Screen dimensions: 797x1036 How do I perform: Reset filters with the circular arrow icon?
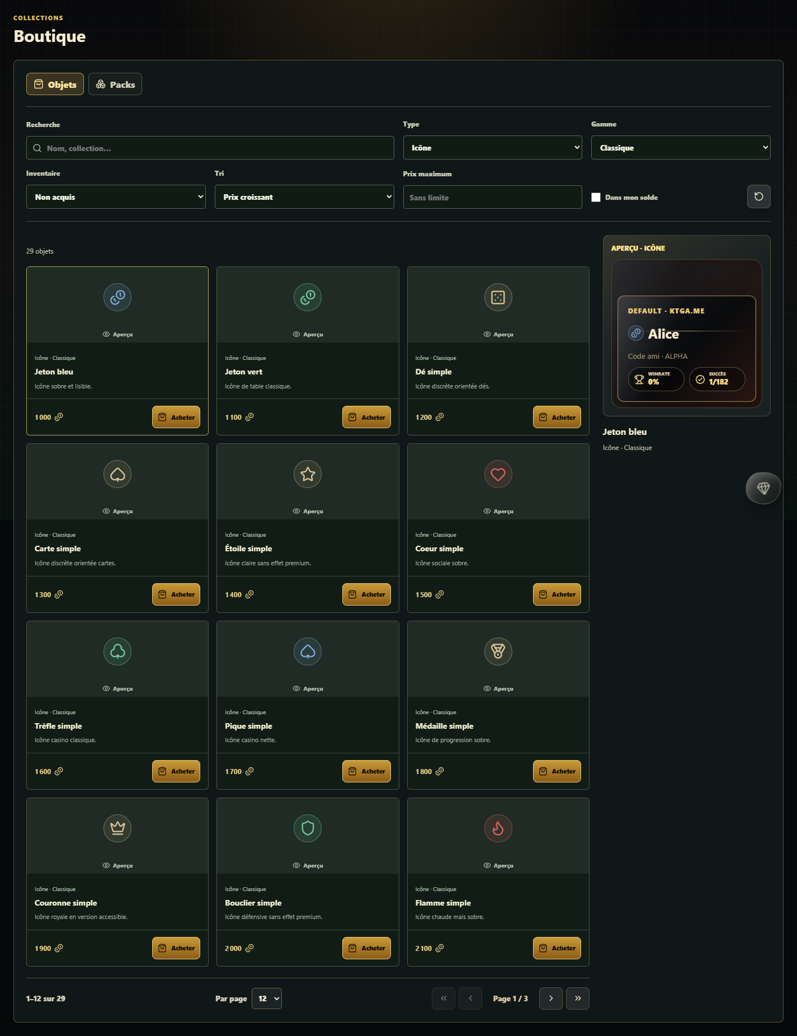758,196
